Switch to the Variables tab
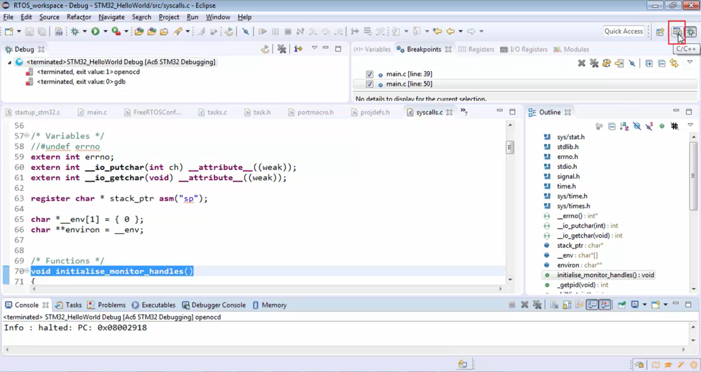The width and height of the screenshot is (701, 372). 372,50
